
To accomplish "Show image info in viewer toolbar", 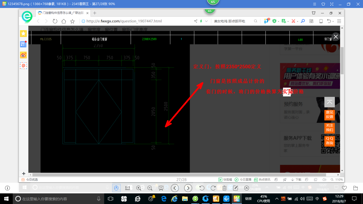I will click(x=7, y=188).
